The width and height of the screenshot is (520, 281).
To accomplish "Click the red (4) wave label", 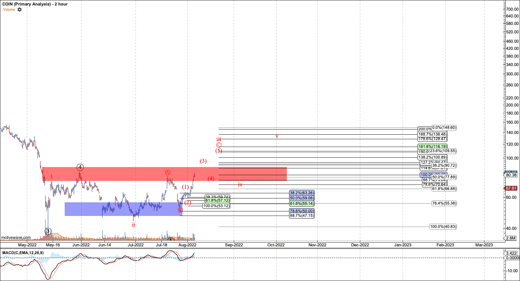I will click(211, 178).
